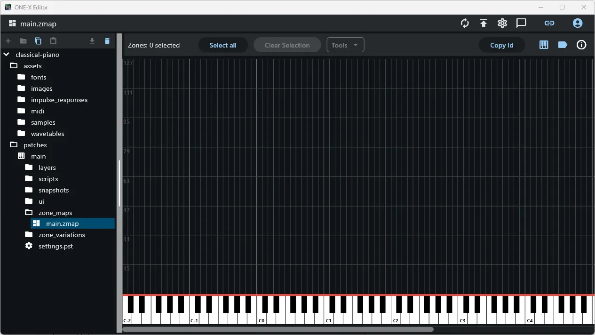Click the download icon in file toolbar
595x335 pixels.
click(92, 41)
